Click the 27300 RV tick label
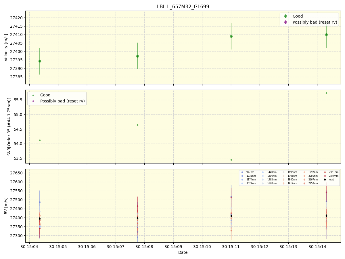 (17, 236)
